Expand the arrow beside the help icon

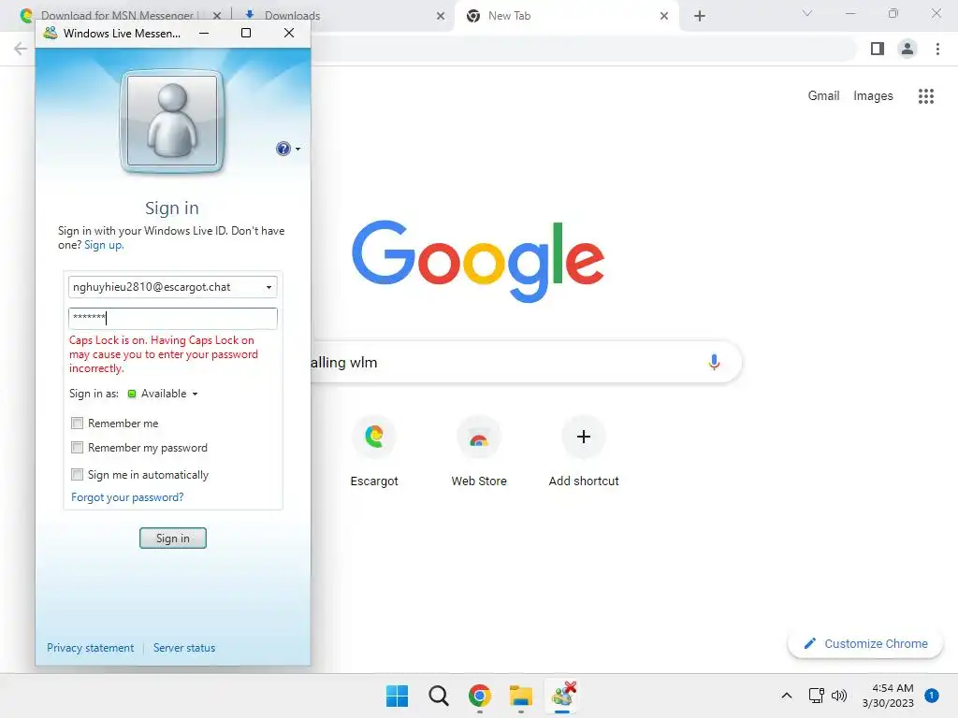(298, 149)
